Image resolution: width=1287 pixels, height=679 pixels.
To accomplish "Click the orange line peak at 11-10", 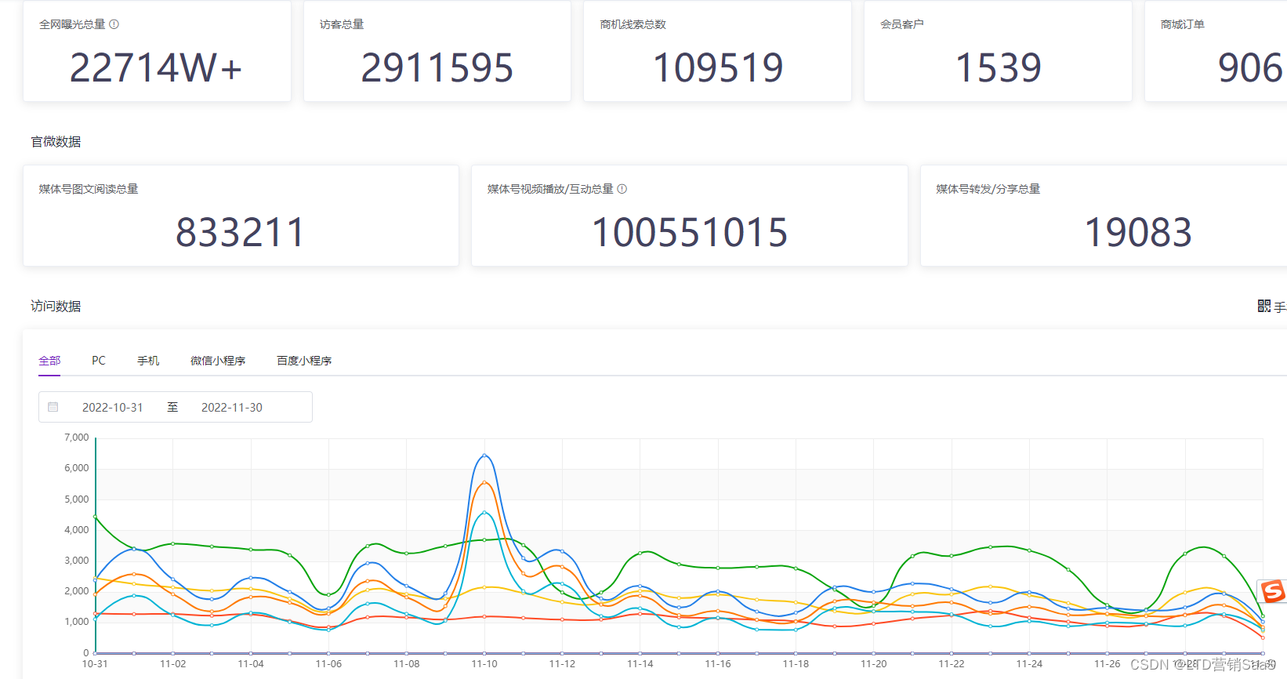I will tap(484, 482).
